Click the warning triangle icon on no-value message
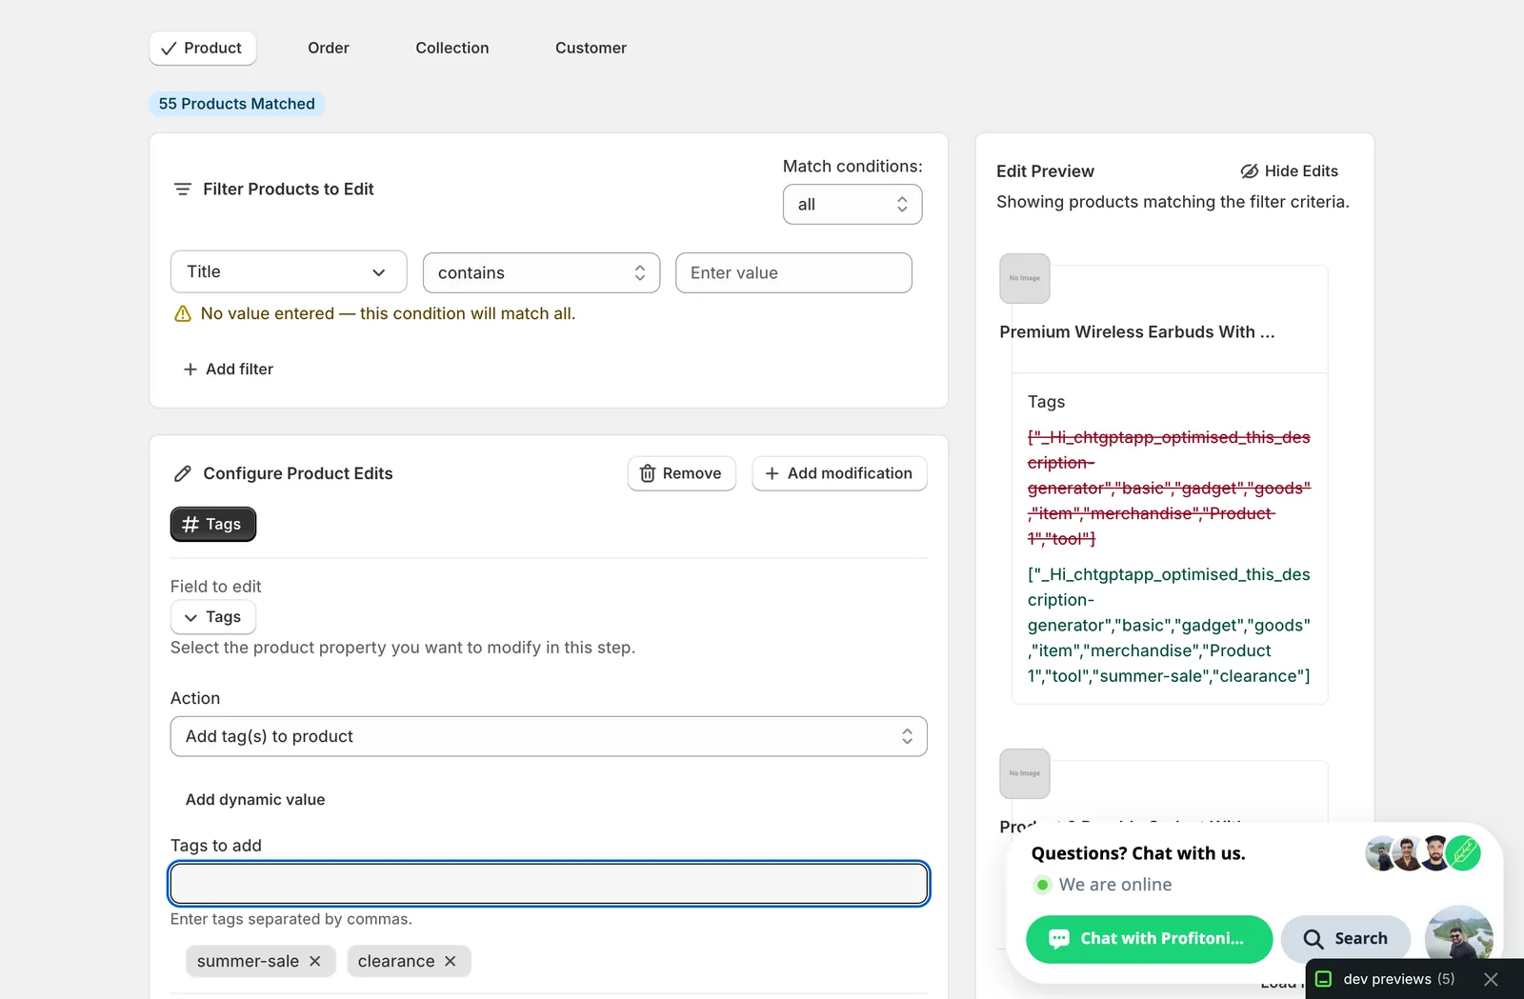 point(183,314)
